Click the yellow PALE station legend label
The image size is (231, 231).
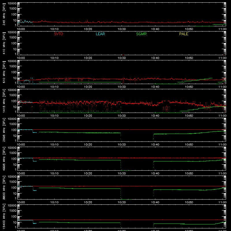pyautogui.click(x=184, y=34)
